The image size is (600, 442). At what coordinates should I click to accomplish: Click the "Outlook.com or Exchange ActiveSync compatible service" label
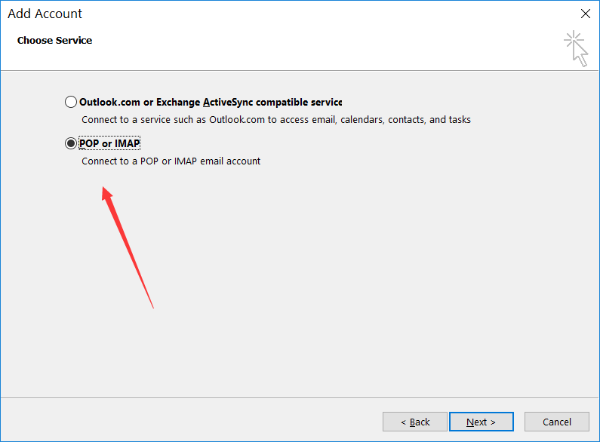211,102
